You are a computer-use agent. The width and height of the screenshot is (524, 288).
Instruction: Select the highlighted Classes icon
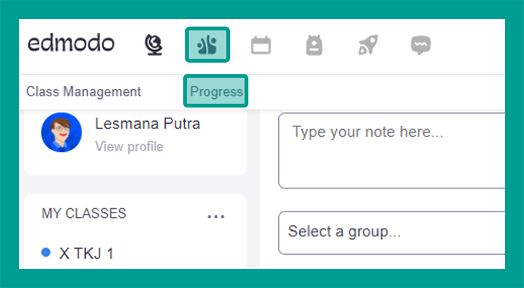[x=207, y=45]
